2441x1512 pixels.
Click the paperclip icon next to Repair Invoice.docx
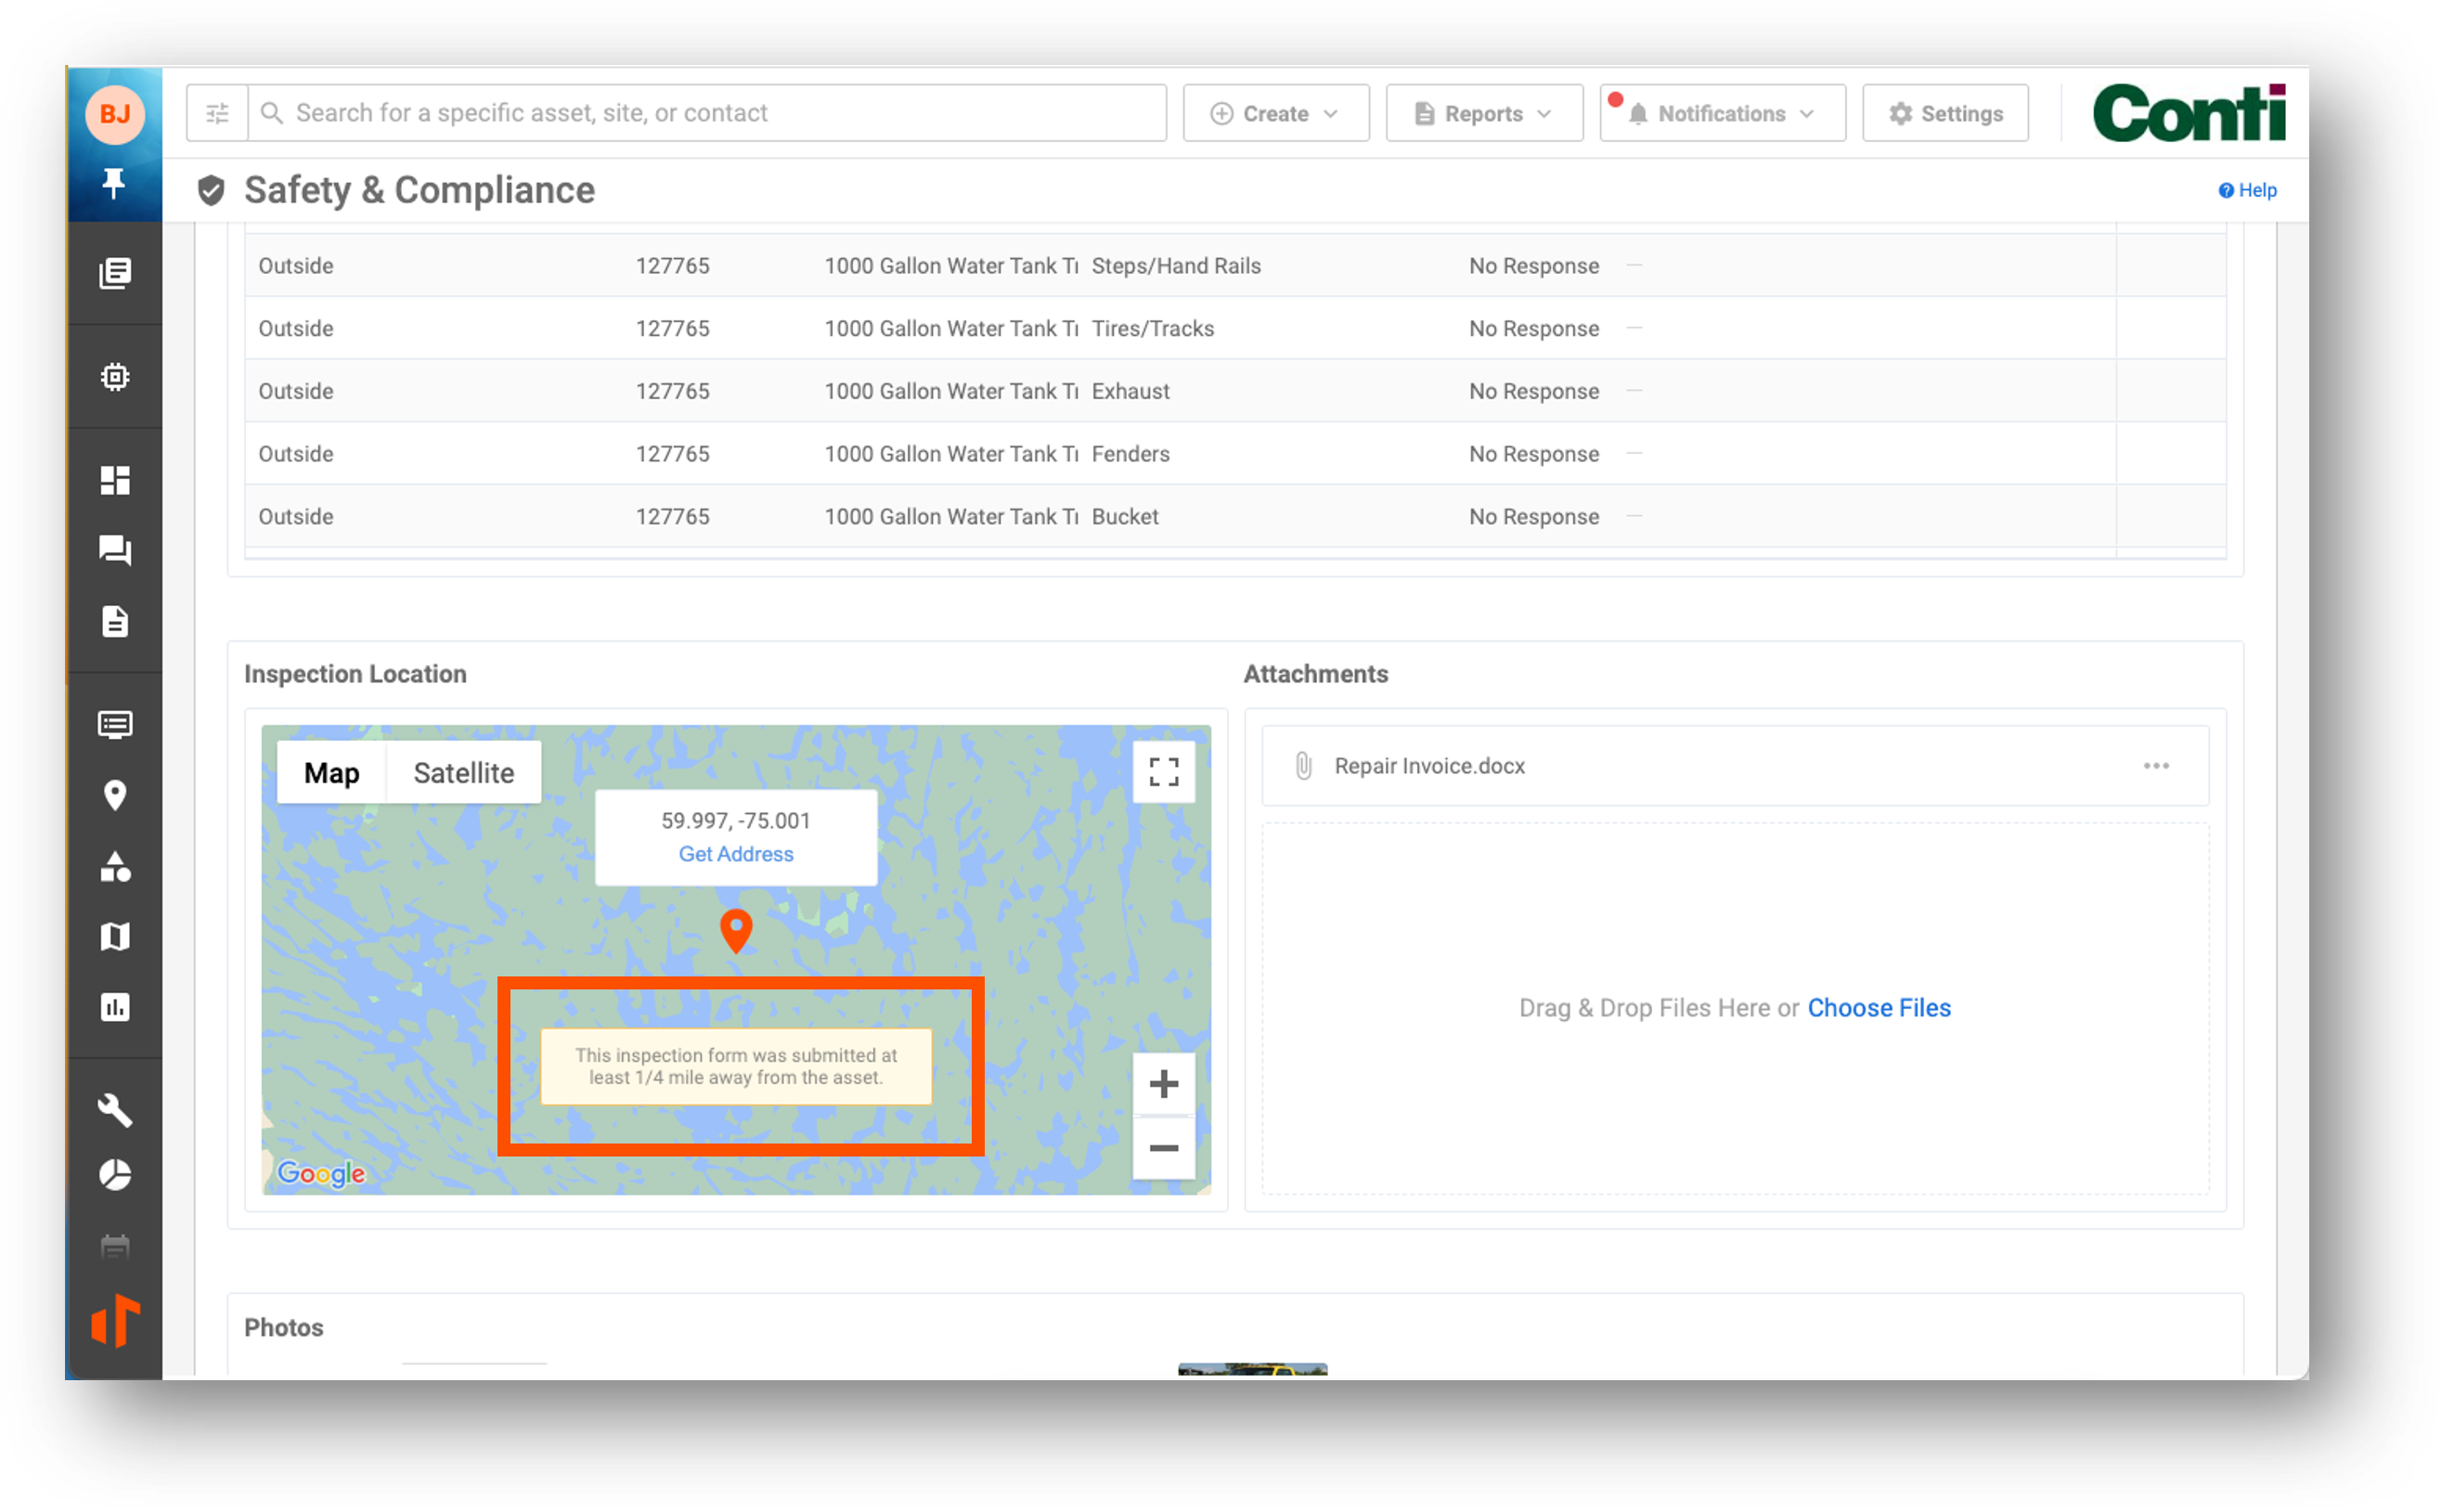(1303, 766)
